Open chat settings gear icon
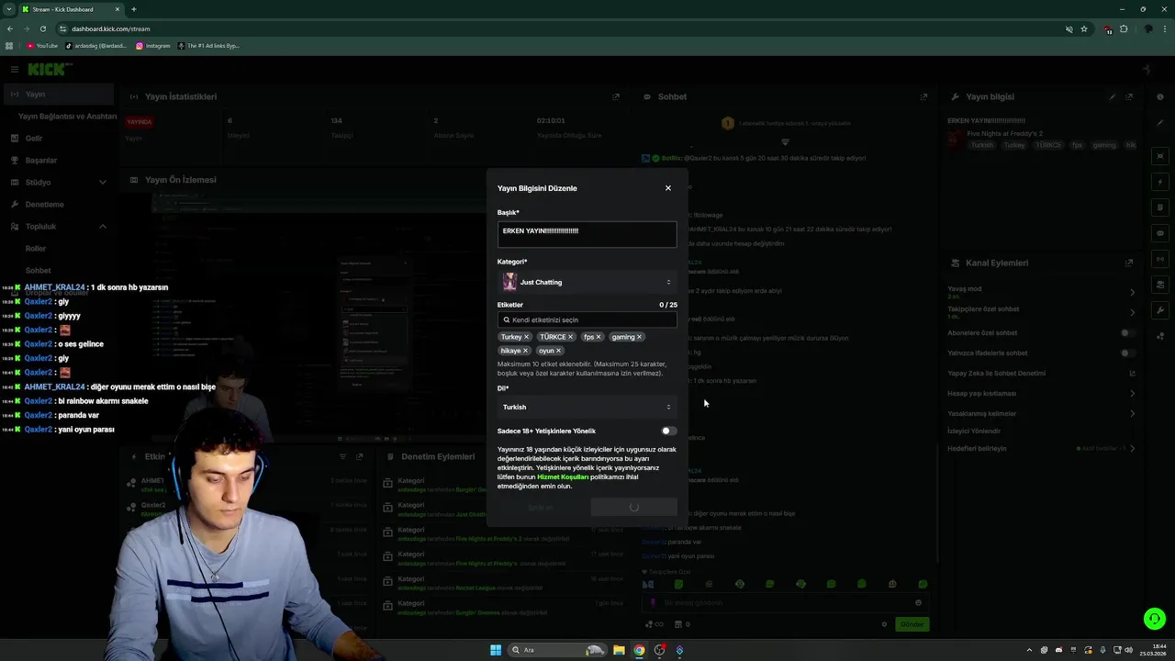Viewport: 1175px width, 661px height. (x=884, y=624)
